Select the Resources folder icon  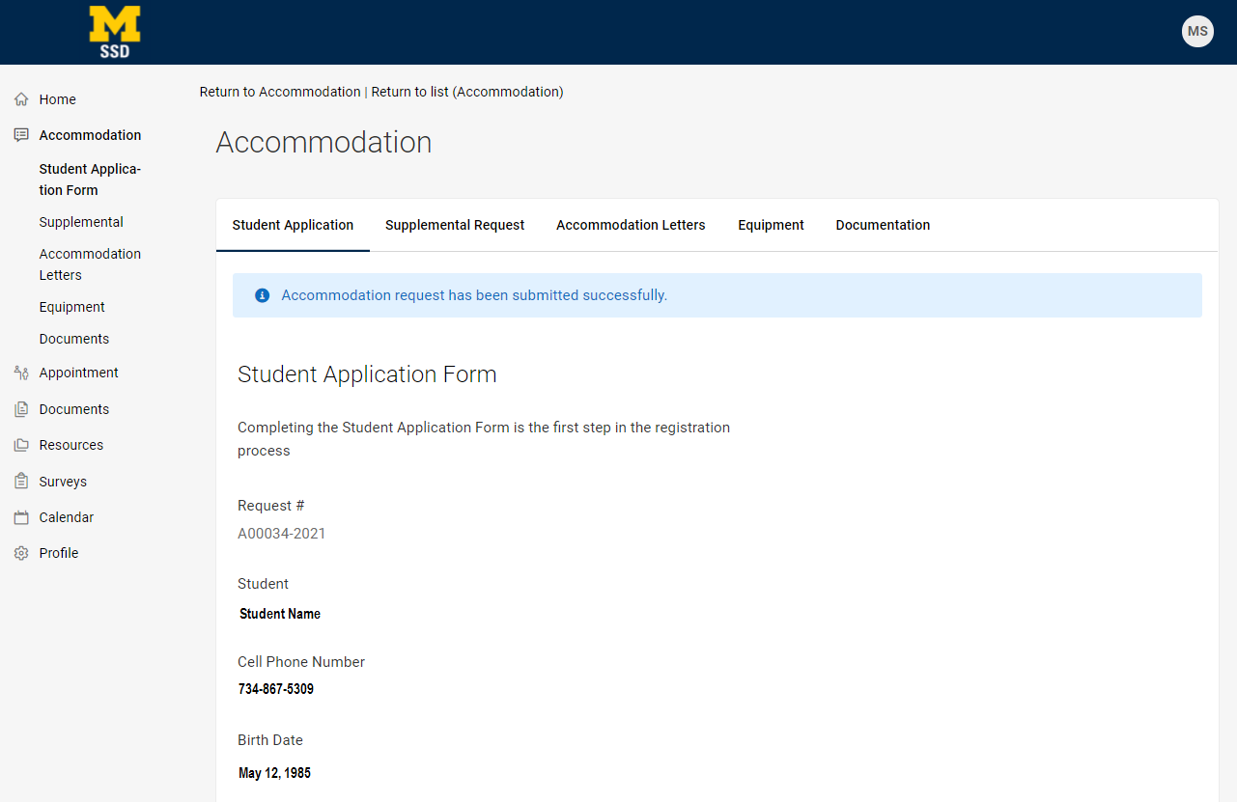(20, 444)
